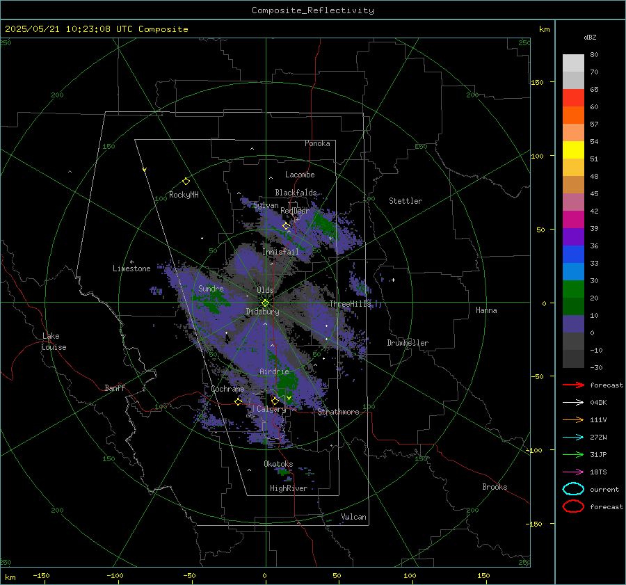
Task: Select the magenta 18TS arrow legend entry
Action: (573, 472)
